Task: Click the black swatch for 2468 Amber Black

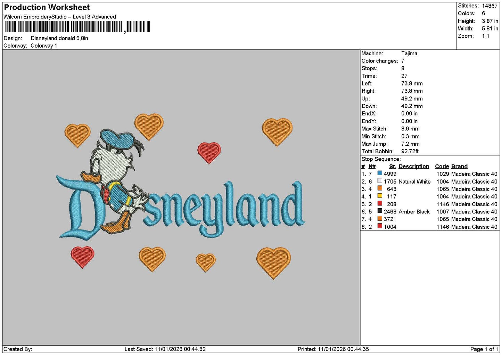Action: (x=380, y=211)
